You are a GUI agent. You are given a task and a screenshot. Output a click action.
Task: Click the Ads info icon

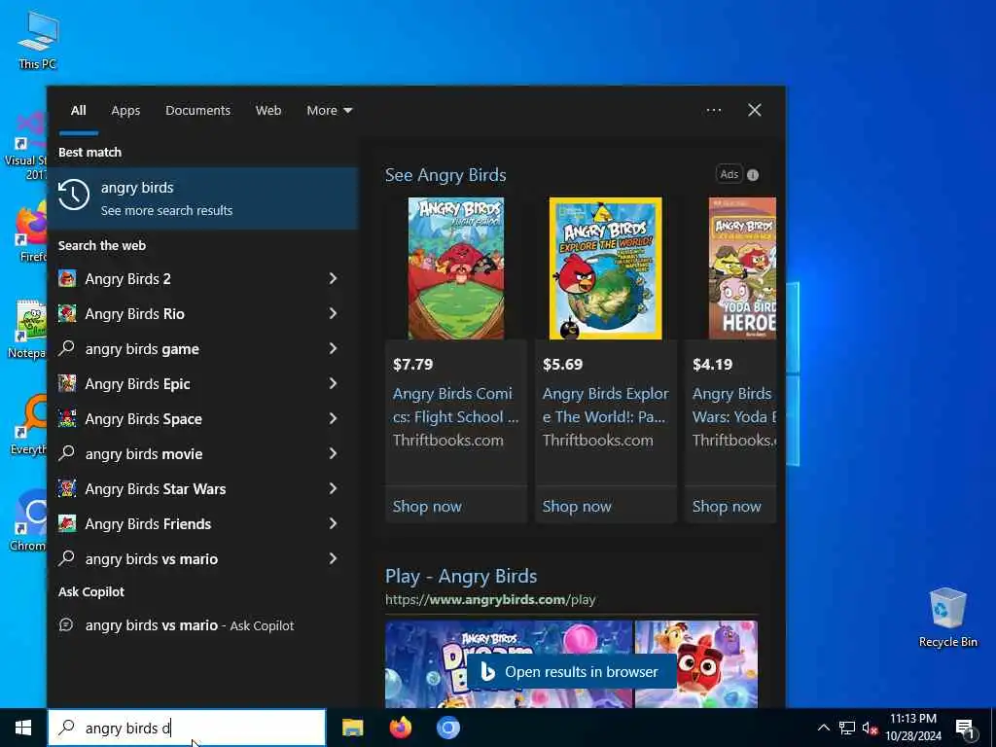click(753, 175)
